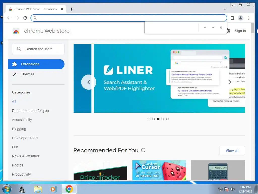Click the taskbar clock showing 1:07 PM
Screen dimensions: 258x194
245,189
